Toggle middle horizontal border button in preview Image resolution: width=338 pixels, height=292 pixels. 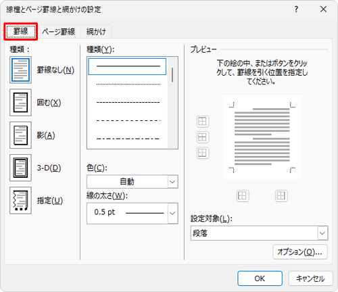(203, 137)
